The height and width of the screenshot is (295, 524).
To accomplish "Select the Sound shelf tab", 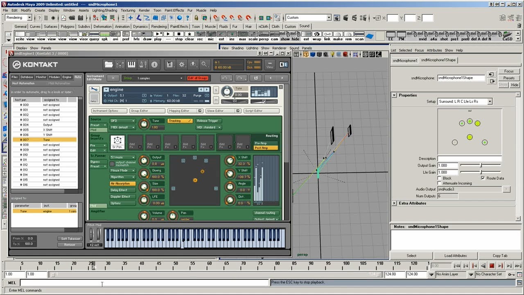I will click(304, 26).
